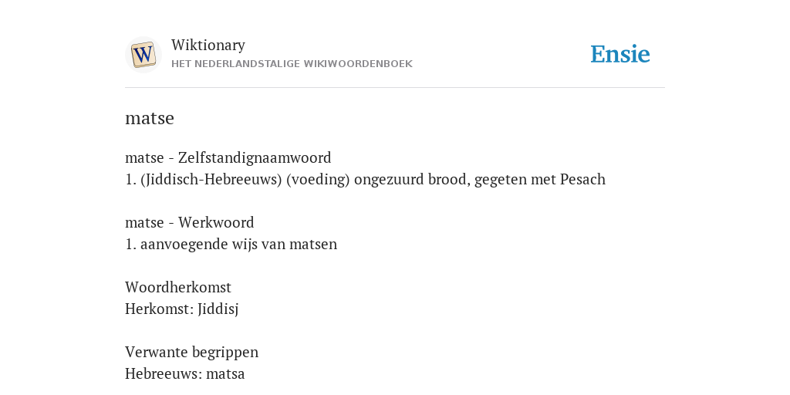Click the word 'Jiddisj' under Woordherkomst
790x395 pixels.
[x=218, y=309]
